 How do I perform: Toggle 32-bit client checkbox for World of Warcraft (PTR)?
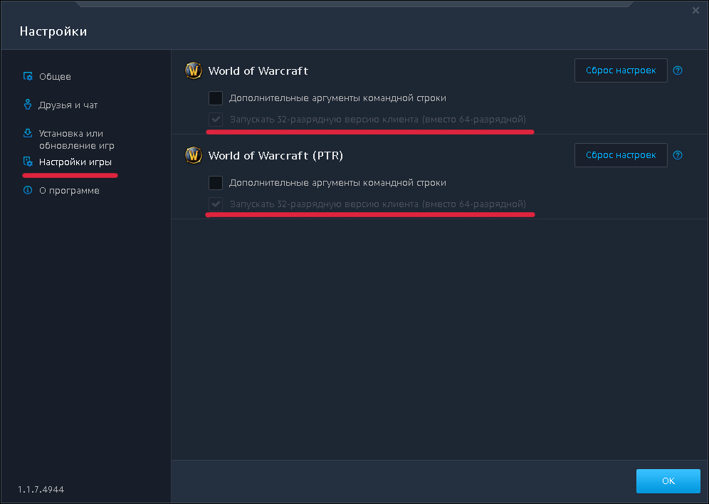tap(216, 204)
